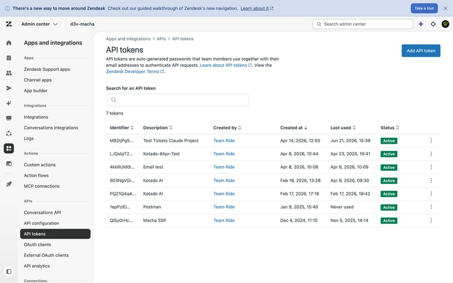The width and height of the screenshot is (453, 283).
Task: Open the Home icon in sidebar
Action: pos(9,43)
